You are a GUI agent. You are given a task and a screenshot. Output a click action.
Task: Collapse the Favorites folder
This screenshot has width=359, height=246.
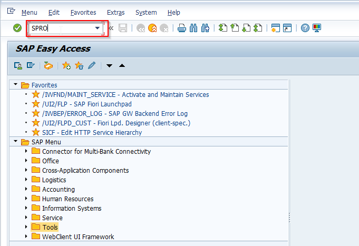[16, 84]
